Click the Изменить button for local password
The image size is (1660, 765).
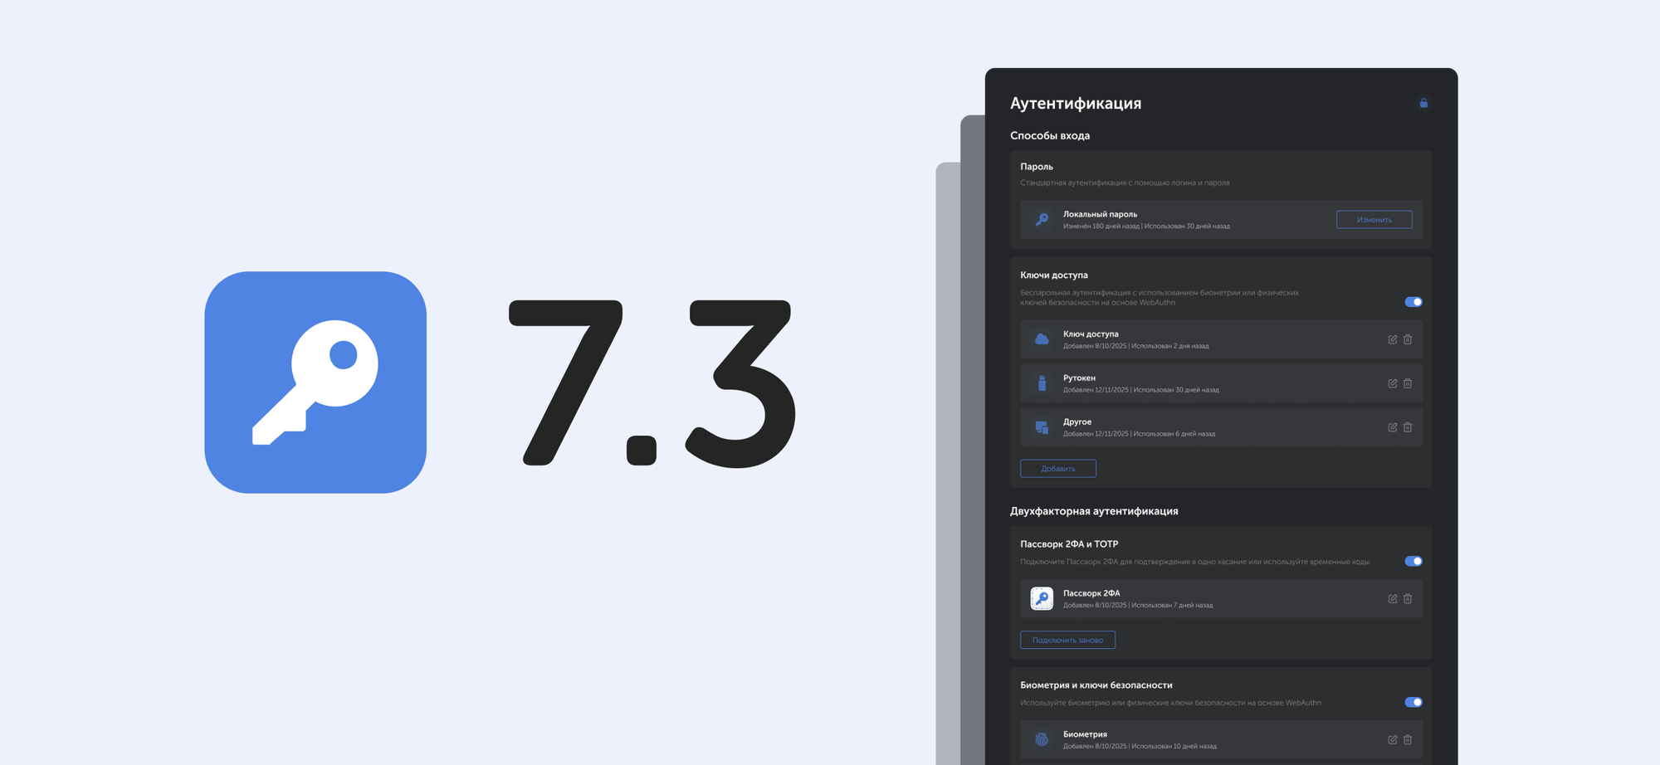pos(1374,220)
